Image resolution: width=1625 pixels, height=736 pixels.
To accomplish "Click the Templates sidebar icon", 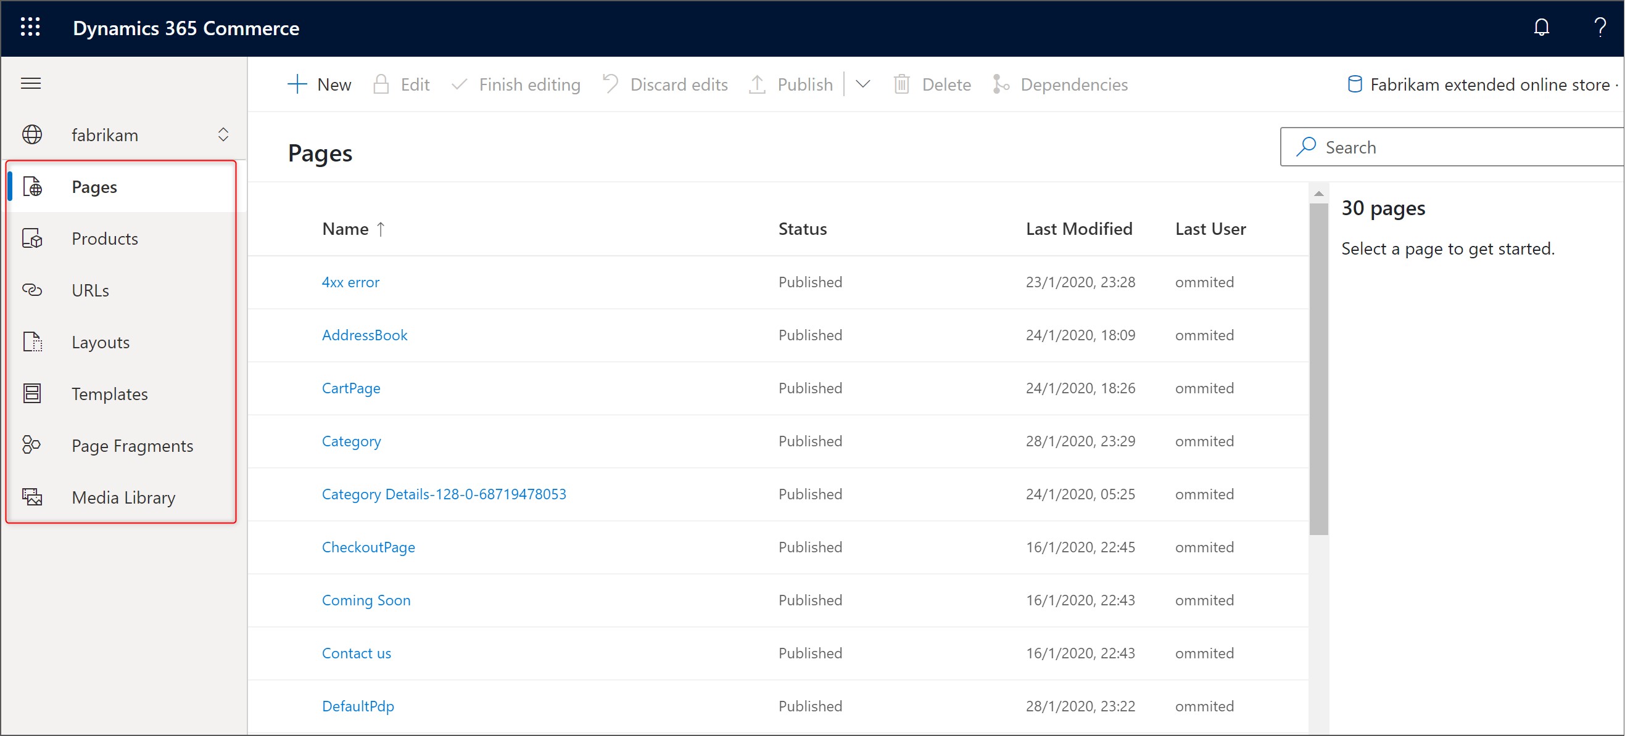I will (x=32, y=393).
